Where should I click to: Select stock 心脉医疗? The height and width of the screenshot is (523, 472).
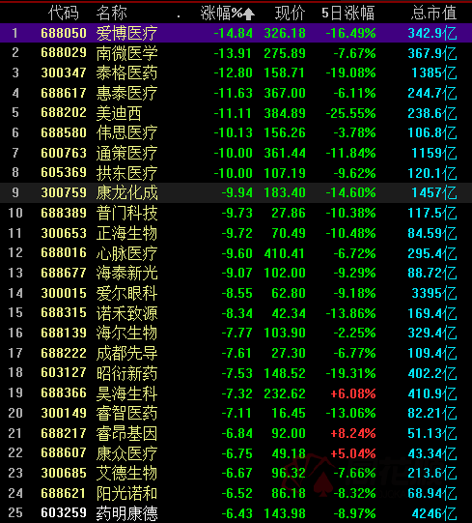126,253
